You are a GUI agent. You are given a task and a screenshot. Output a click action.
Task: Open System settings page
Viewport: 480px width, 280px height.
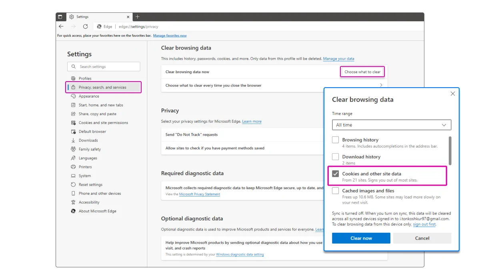point(85,176)
